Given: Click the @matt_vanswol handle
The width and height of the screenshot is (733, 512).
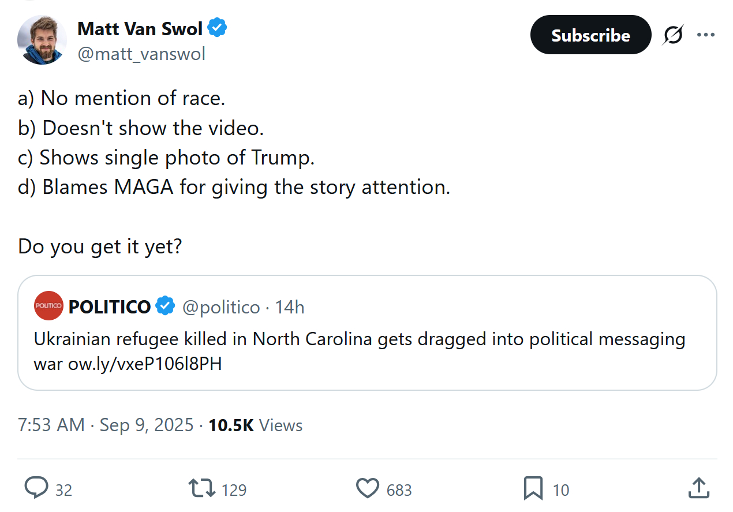Looking at the screenshot, I should [141, 54].
